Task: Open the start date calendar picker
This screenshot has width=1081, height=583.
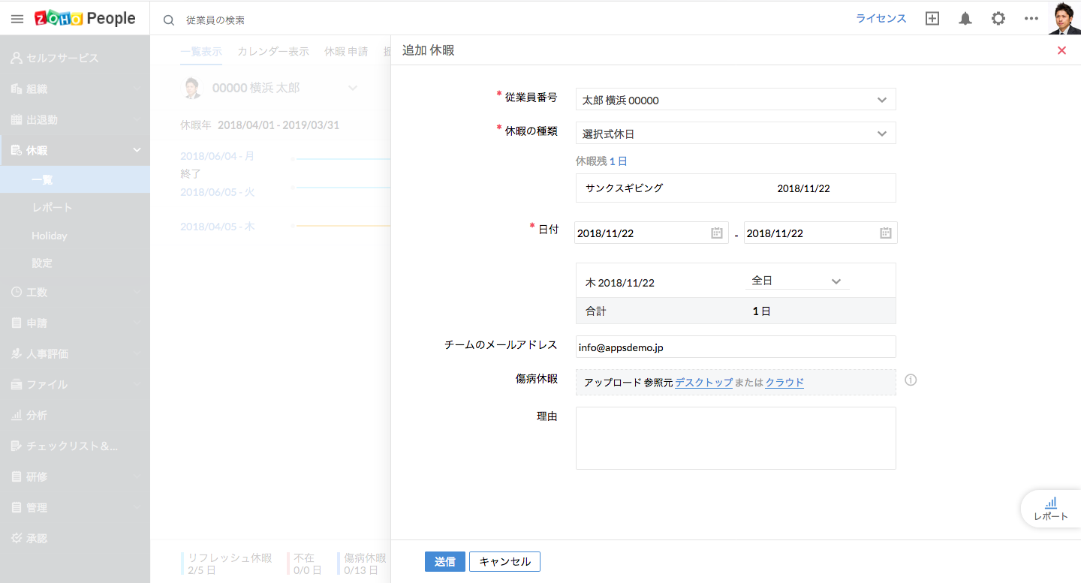Action: [717, 233]
